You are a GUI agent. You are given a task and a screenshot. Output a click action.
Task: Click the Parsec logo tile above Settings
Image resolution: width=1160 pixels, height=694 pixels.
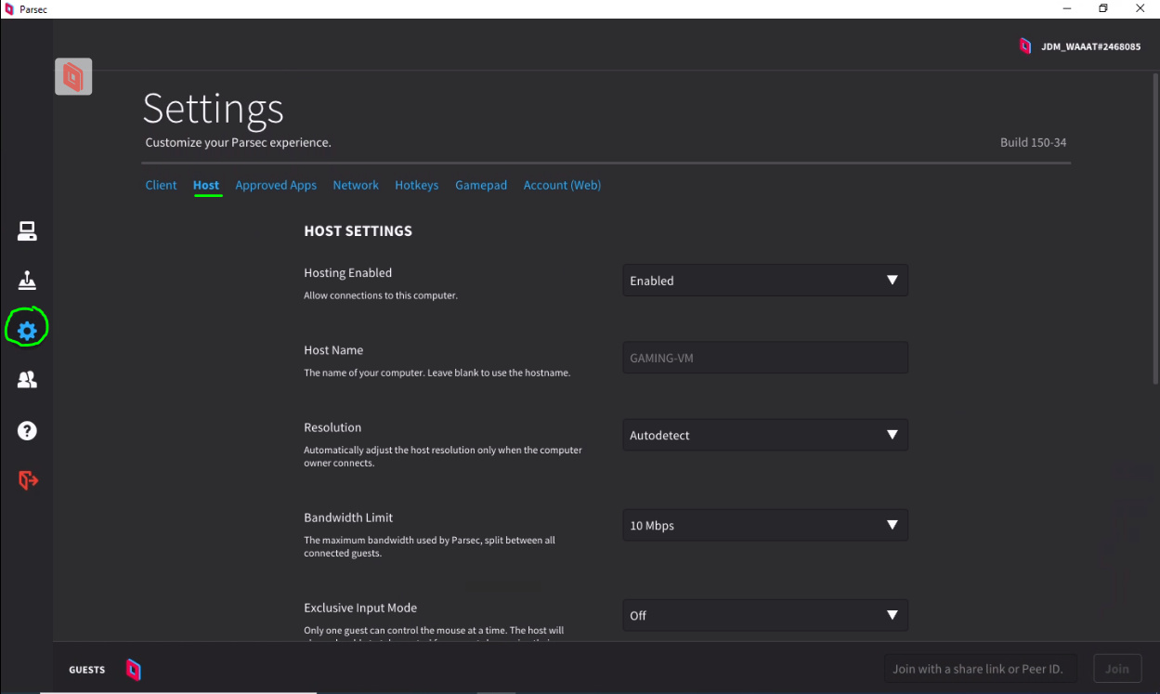click(73, 76)
